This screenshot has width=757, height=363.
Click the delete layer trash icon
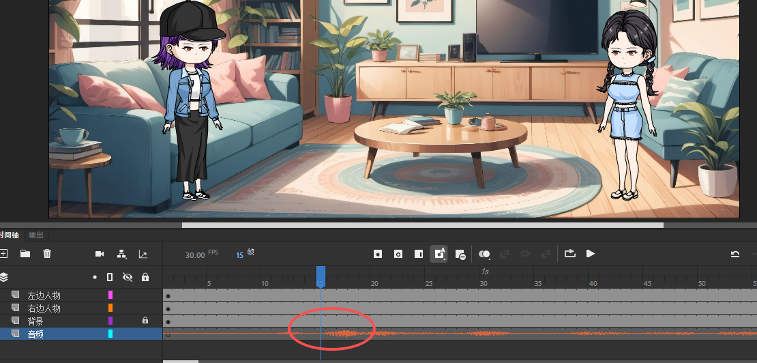(47, 254)
